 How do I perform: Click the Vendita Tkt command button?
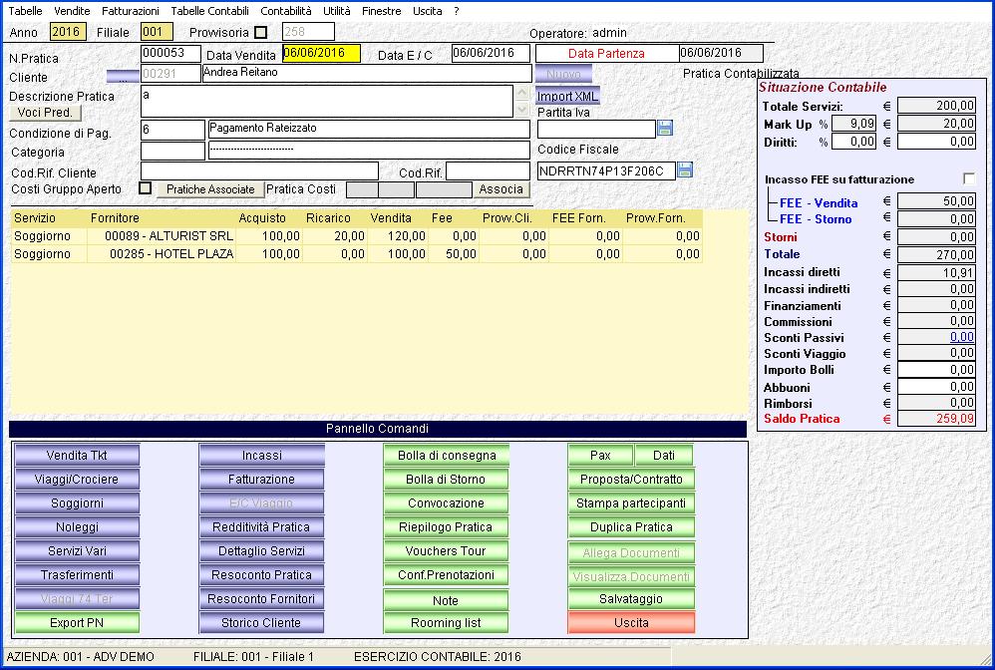77,456
